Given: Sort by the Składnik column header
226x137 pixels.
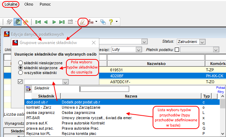Looking at the screenshot, I should [46, 96].
